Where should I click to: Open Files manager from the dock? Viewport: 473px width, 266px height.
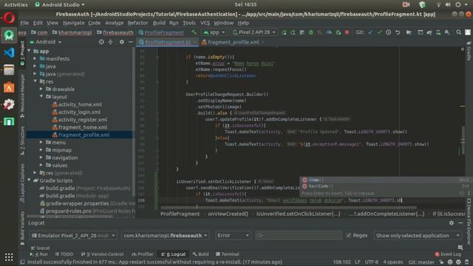pyautogui.click(x=9, y=69)
